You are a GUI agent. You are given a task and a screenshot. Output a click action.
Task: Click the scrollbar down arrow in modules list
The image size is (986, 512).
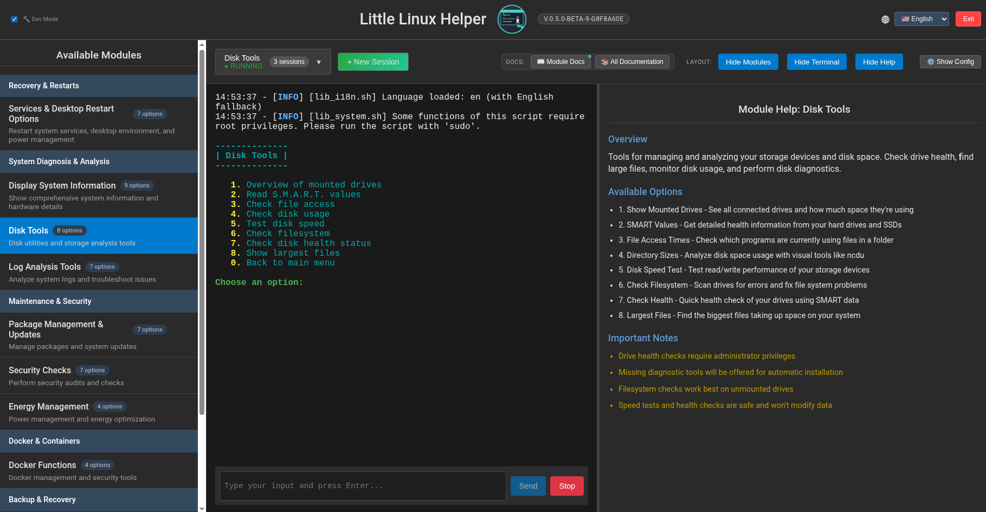(x=202, y=508)
